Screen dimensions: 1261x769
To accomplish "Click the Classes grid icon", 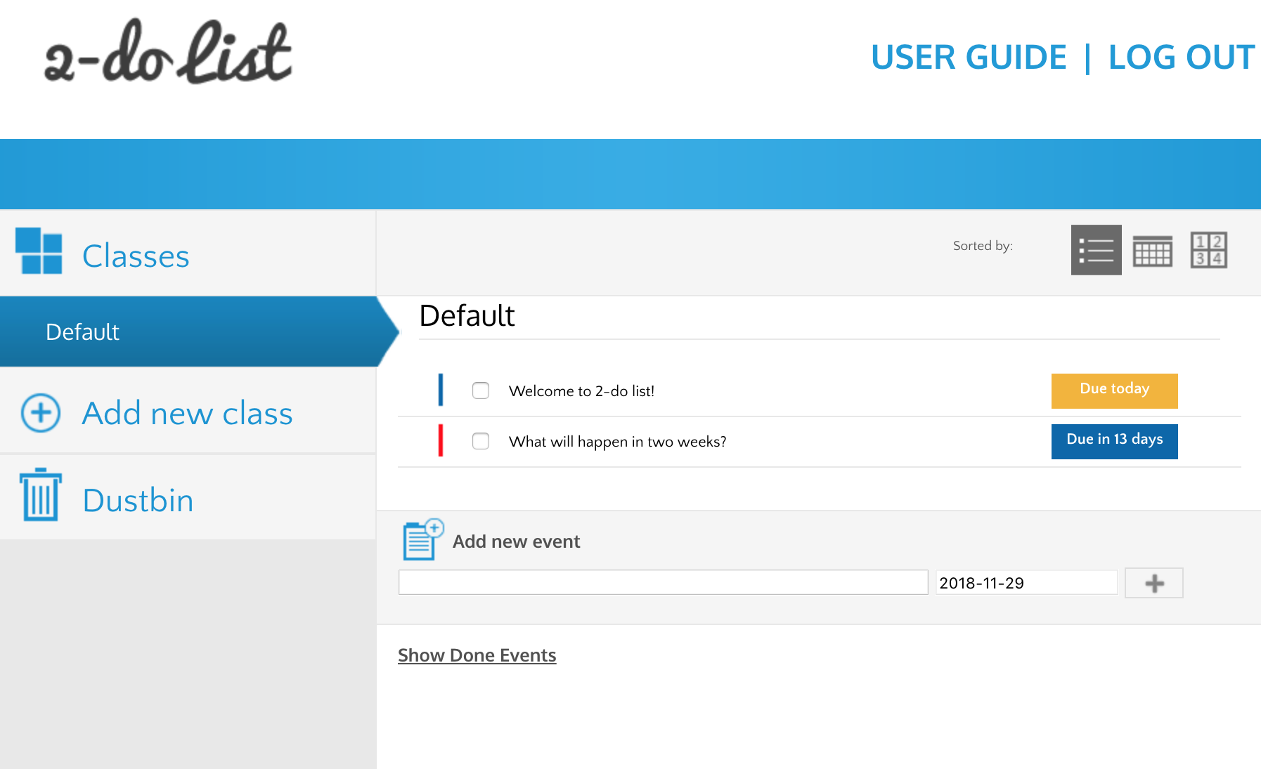I will click(x=39, y=251).
